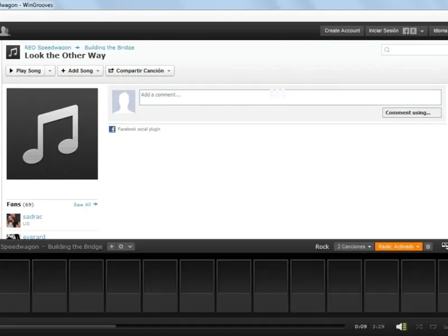Image resolution: width=448 pixels, height=336 pixels.
Task: Click the search magnifier icon
Action: click(387, 50)
